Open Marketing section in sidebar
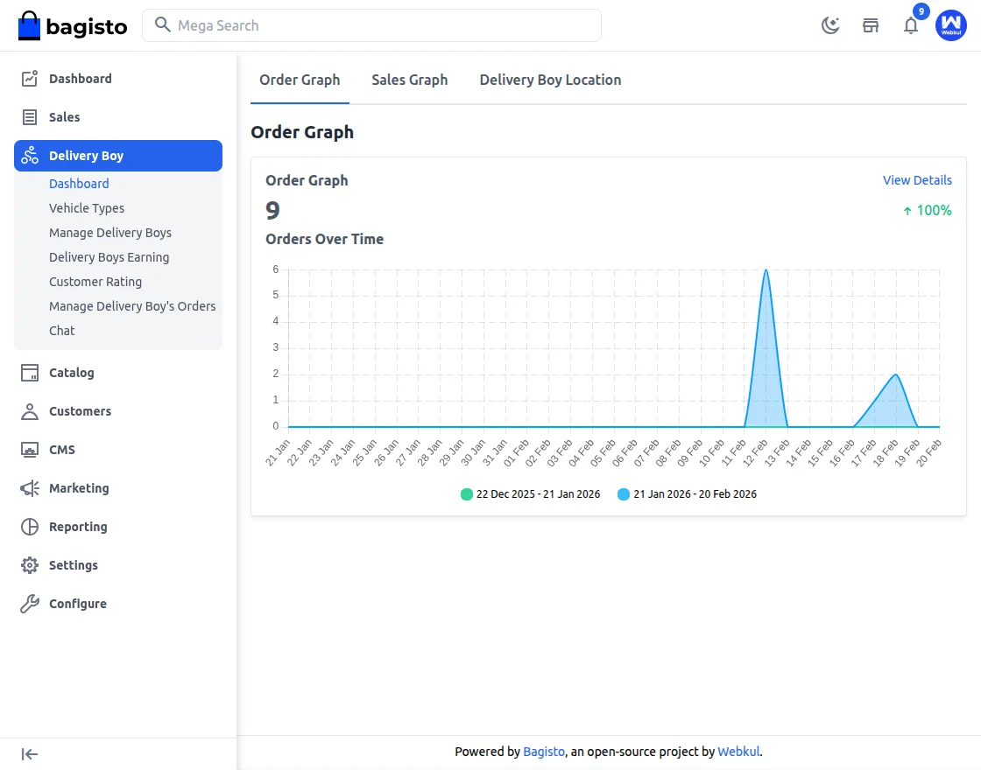981x770 pixels. point(79,488)
